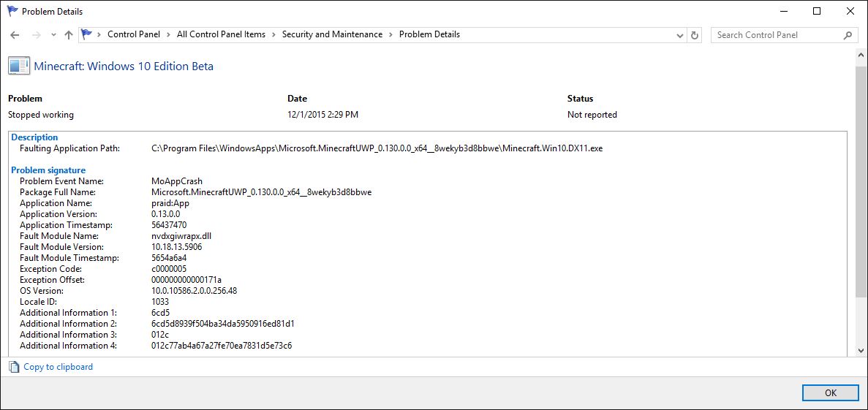Click the flag icon in address bar
This screenshot has height=410, width=868.
pyautogui.click(x=86, y=34)
